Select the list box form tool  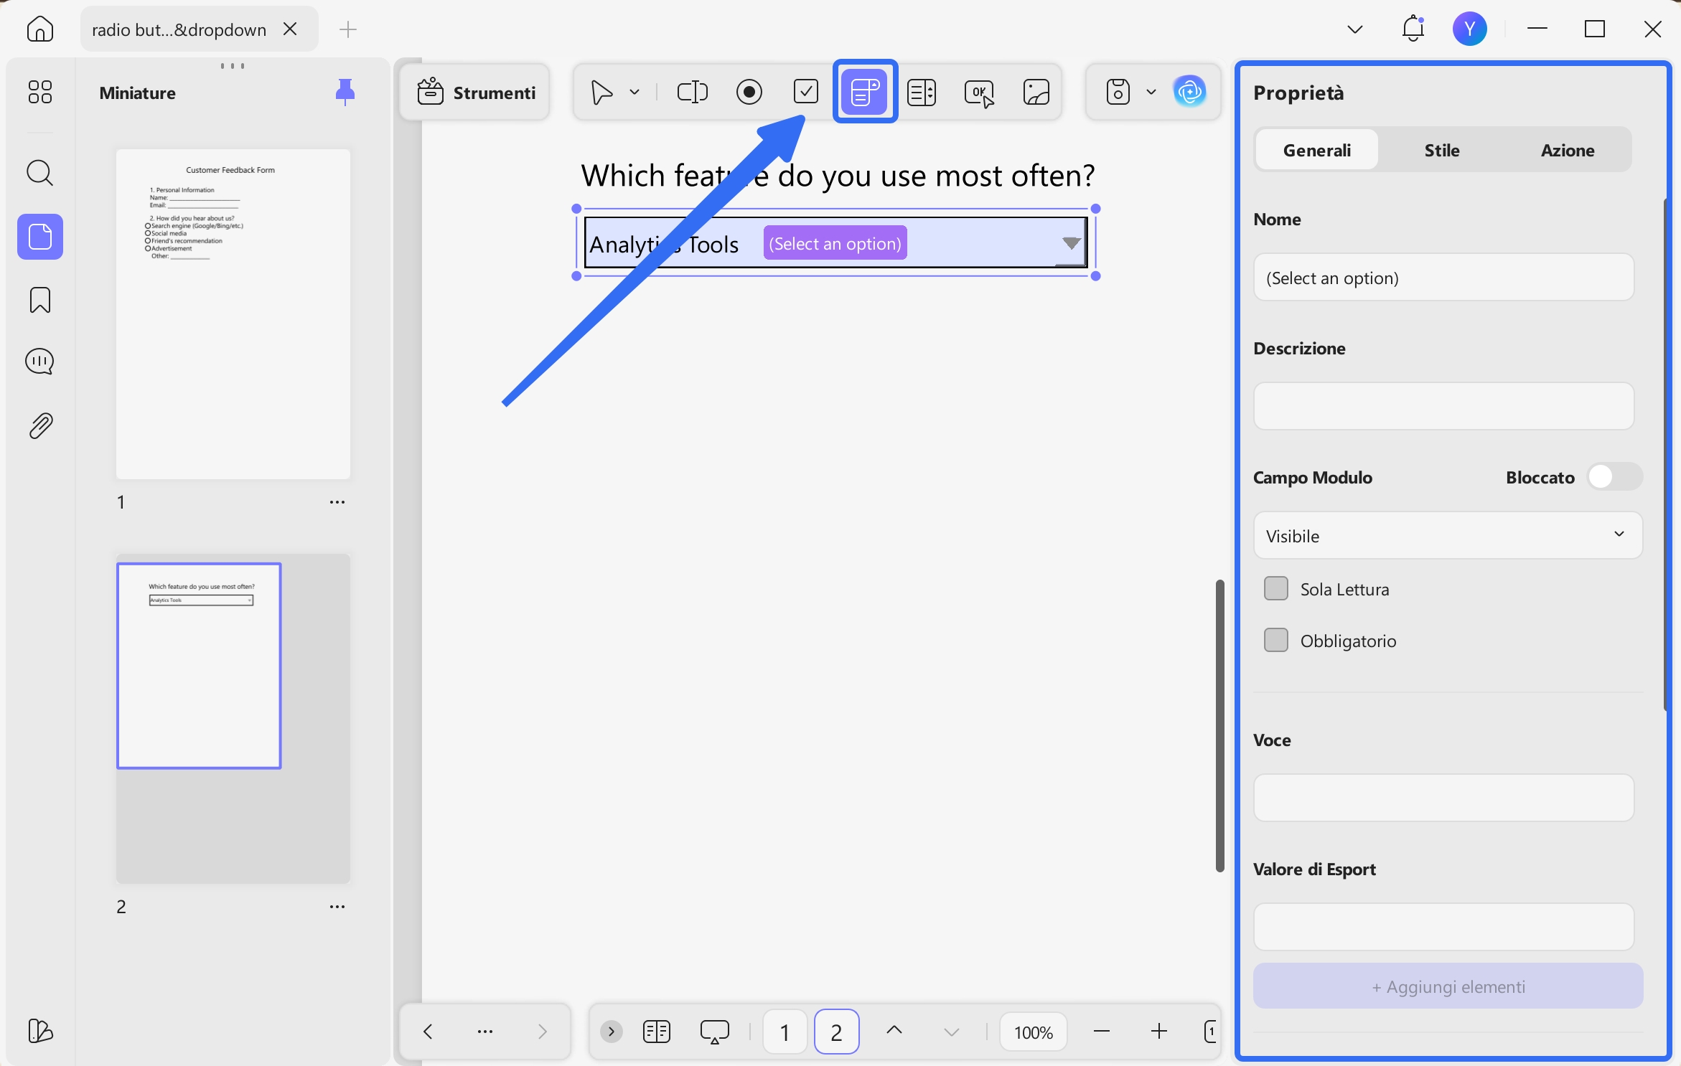point(922,92)
